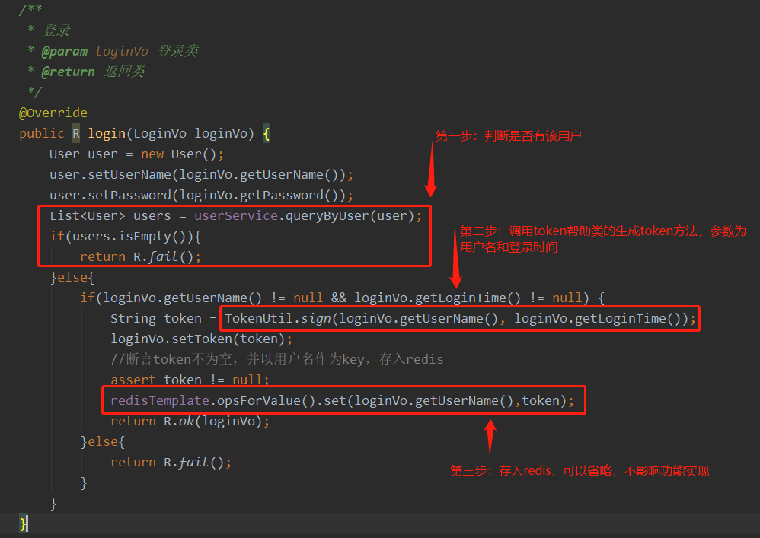Click the italic sign method call
The image size is (760, 538).
click(x=315, y=319)
